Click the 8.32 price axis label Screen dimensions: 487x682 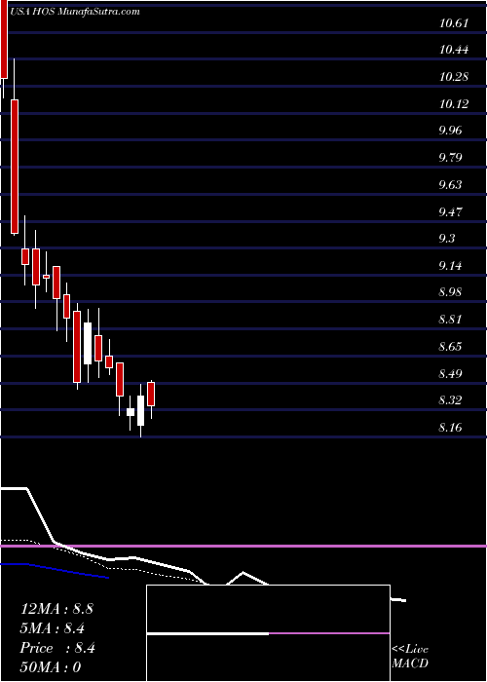[450, 400]
